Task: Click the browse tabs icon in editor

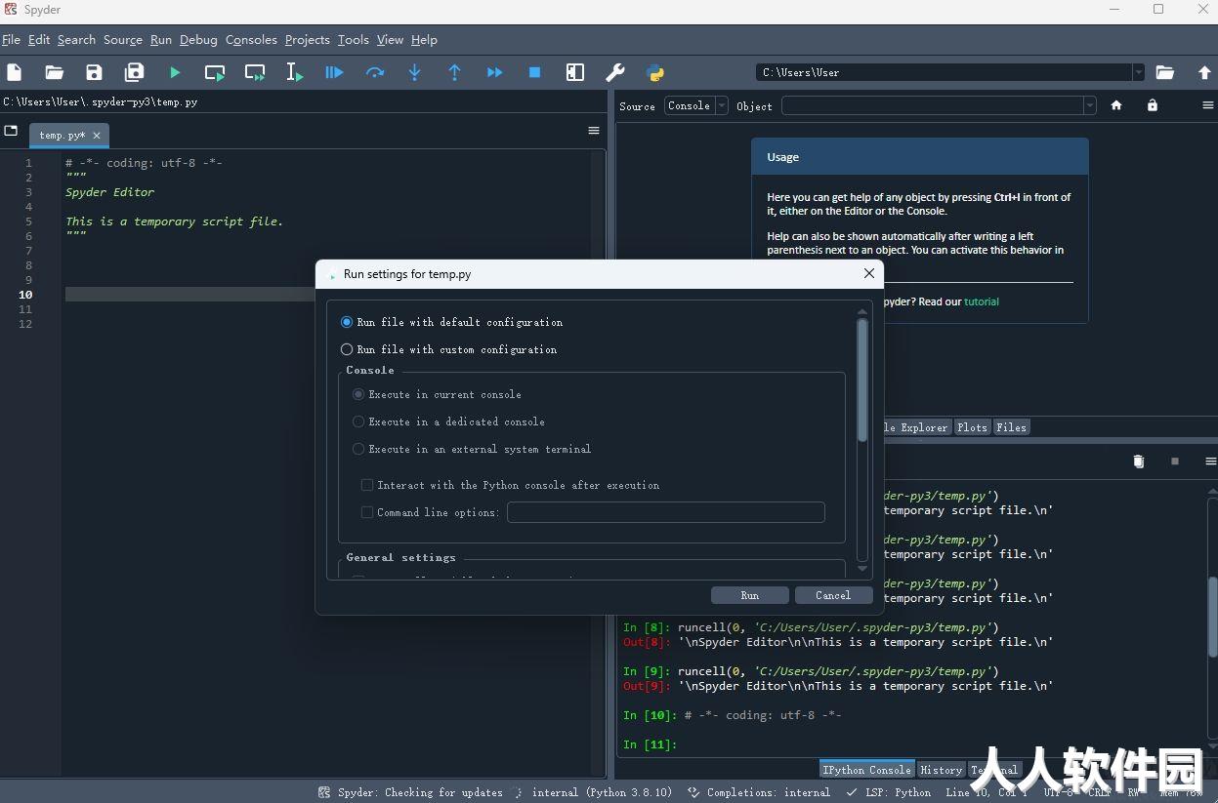Action: pos(11,131)
